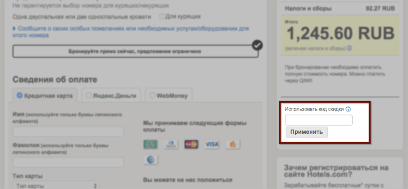Switch to the WebMoney payment tab
Viewport: 408px width, 189px height.
(x=169, y=96)
